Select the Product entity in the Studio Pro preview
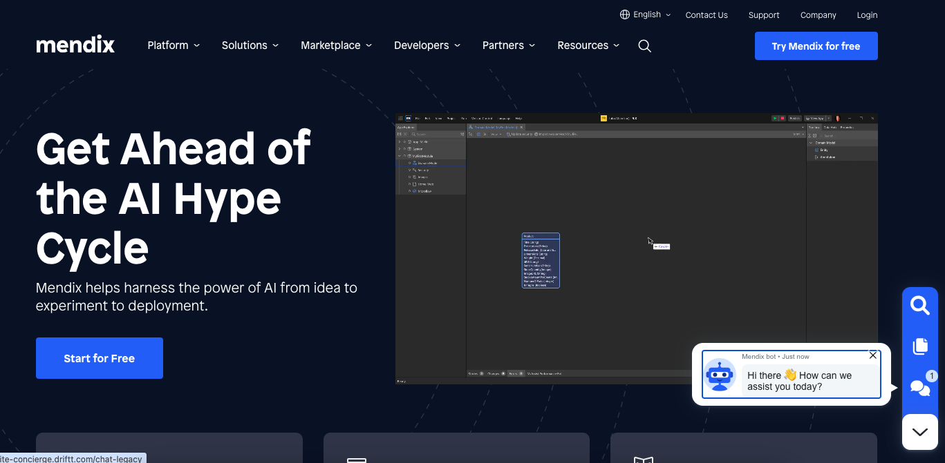 [541, 260]
